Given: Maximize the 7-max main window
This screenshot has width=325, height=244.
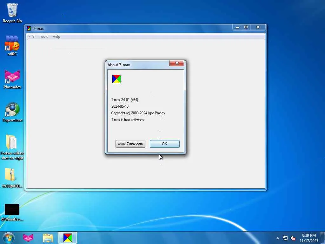Looking at the screenshot, I should (x=246, y=27).
